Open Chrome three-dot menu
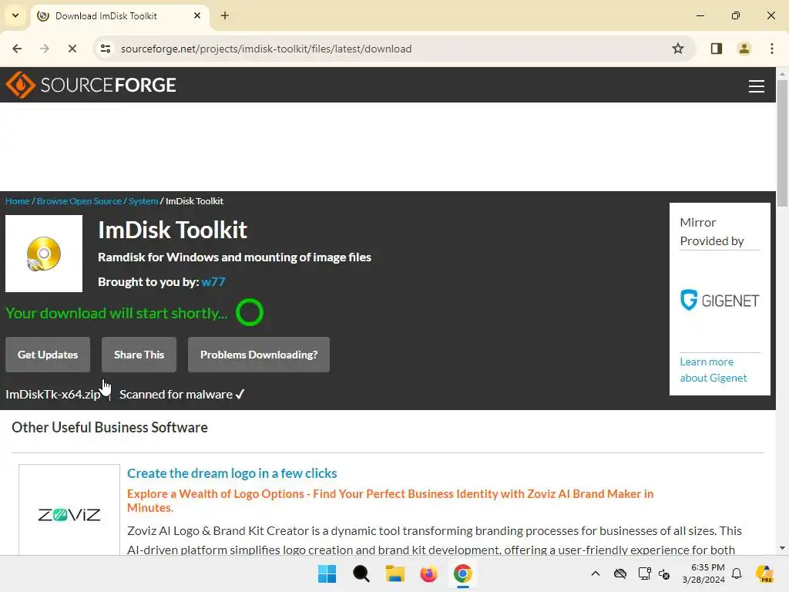The image size is (789, 592). (x=771, y=49)
